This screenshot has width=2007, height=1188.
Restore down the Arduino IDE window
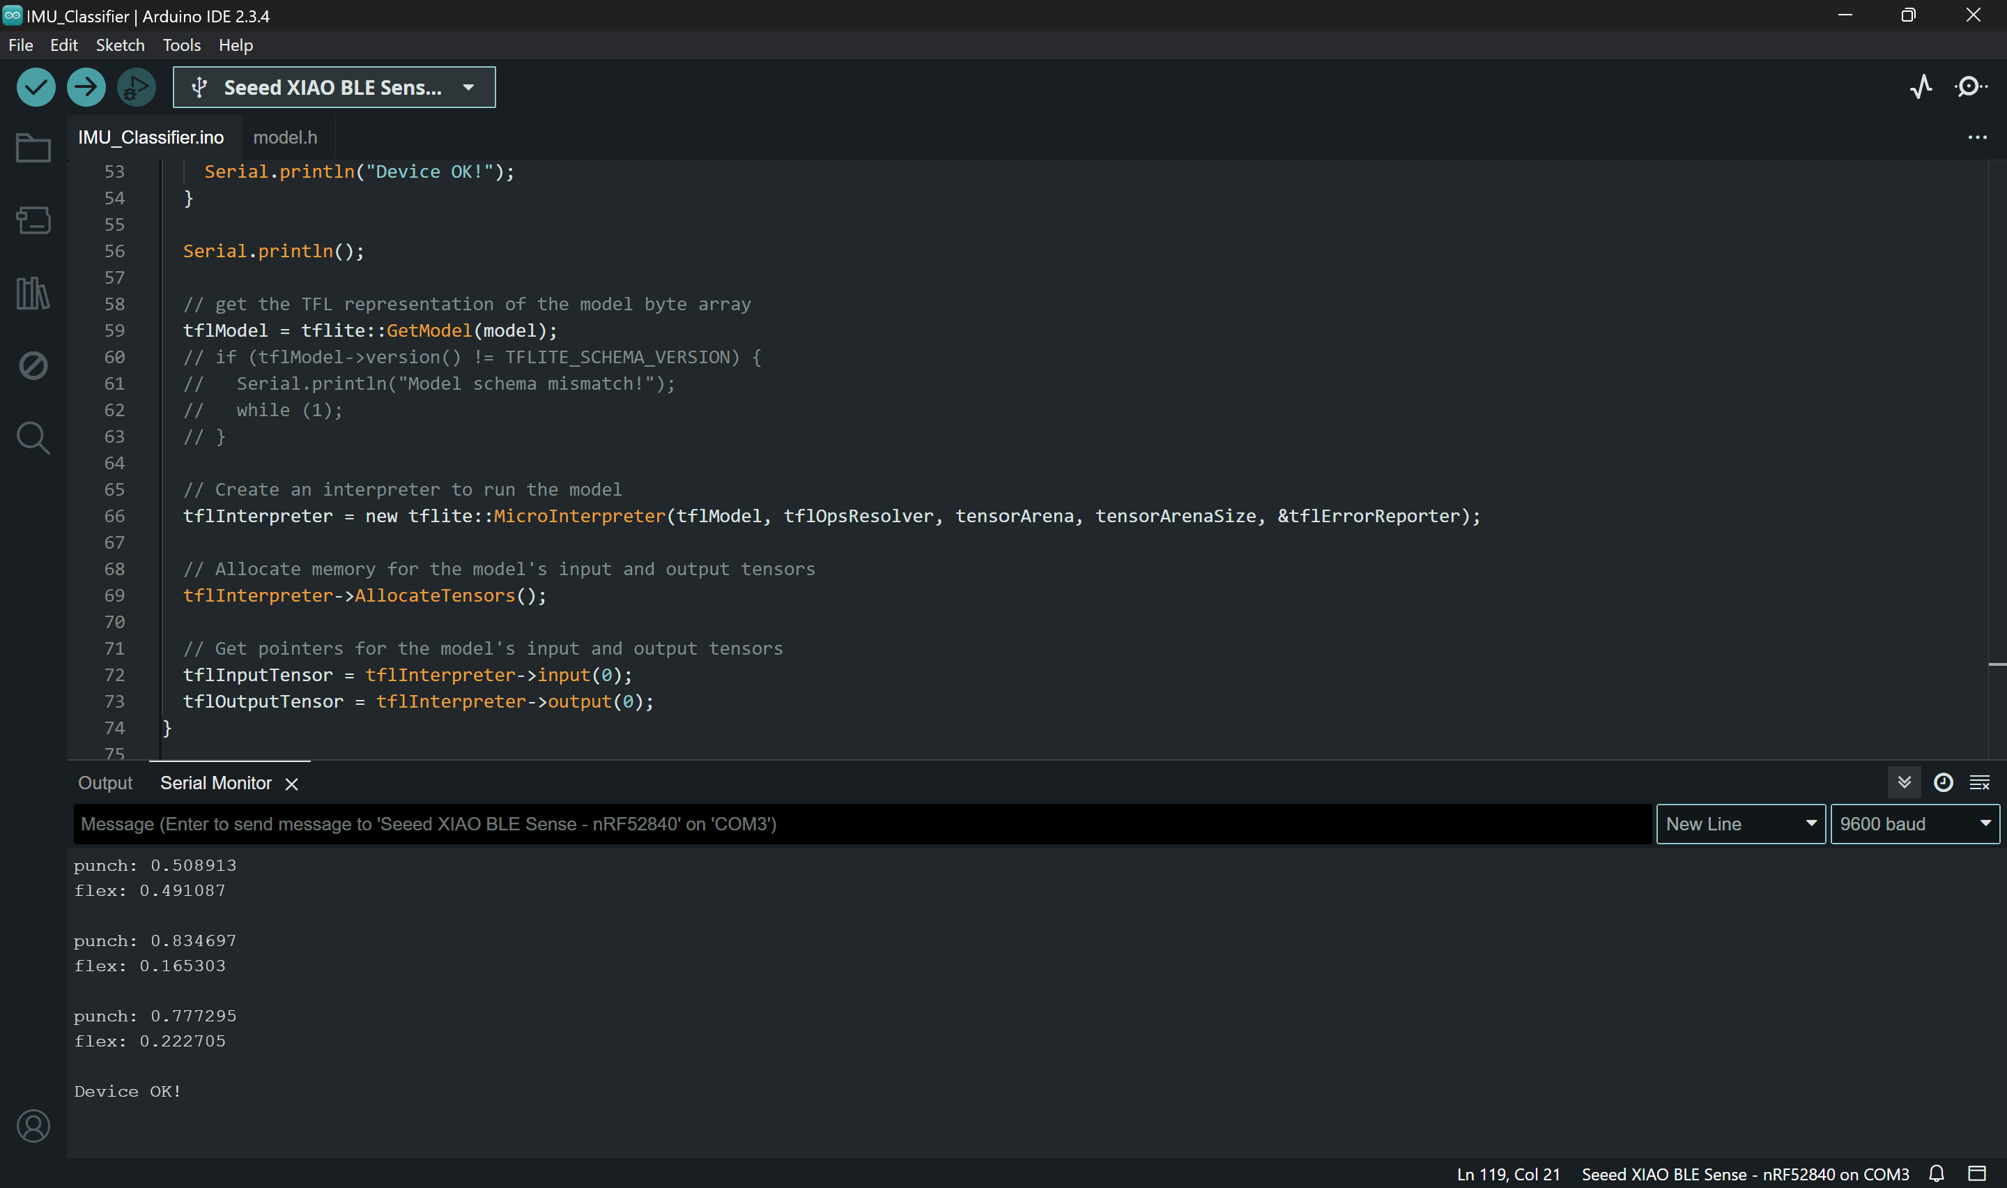click(1909, 15)
